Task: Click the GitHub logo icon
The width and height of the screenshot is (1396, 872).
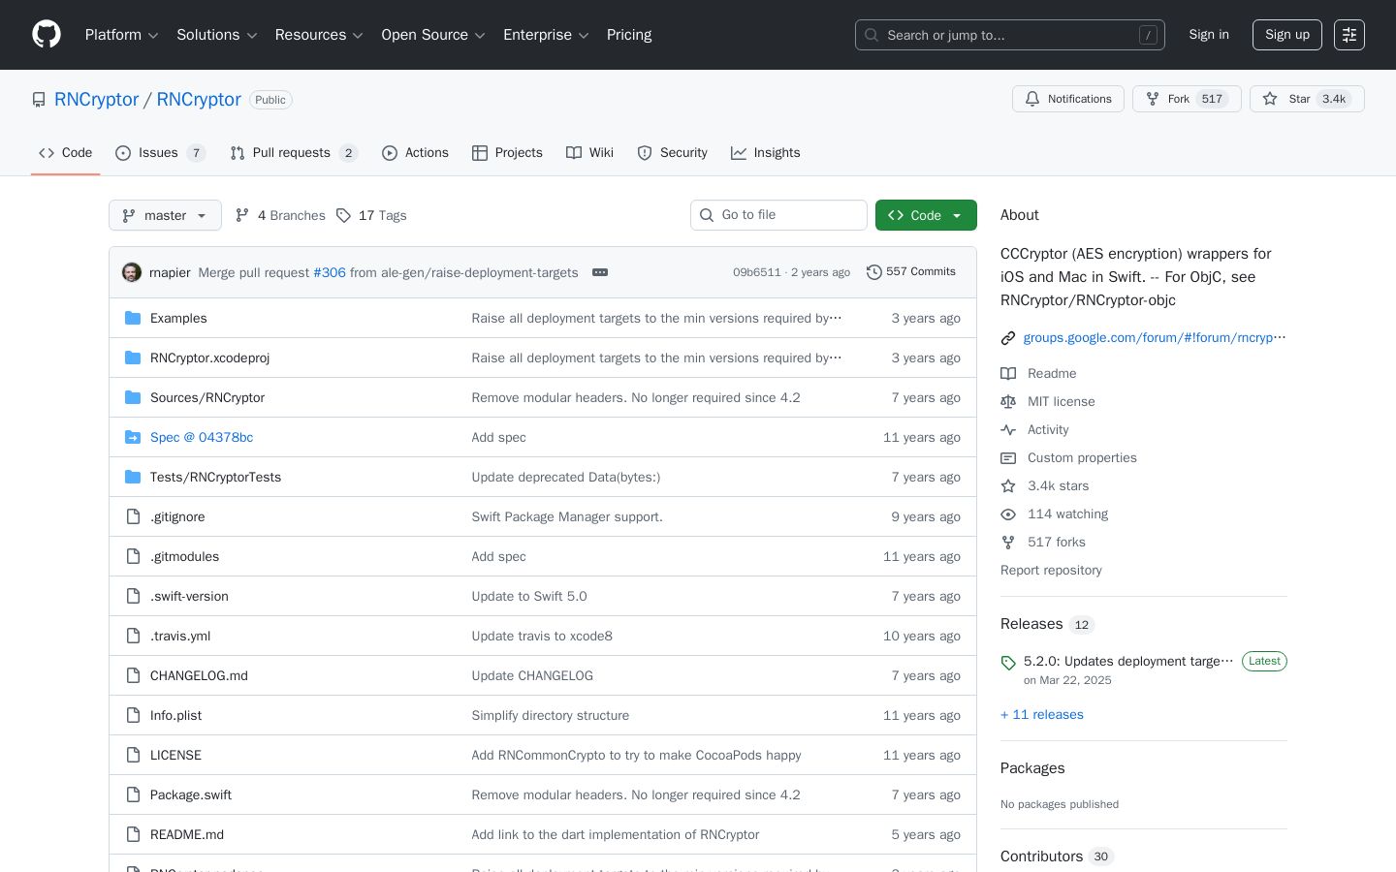Action: point(47,35)
